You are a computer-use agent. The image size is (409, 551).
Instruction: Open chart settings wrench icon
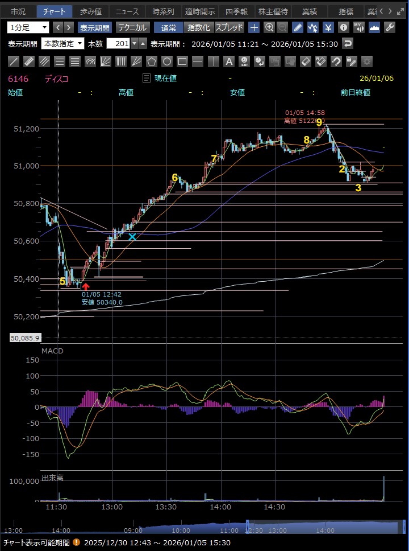(x=390, y=27)
